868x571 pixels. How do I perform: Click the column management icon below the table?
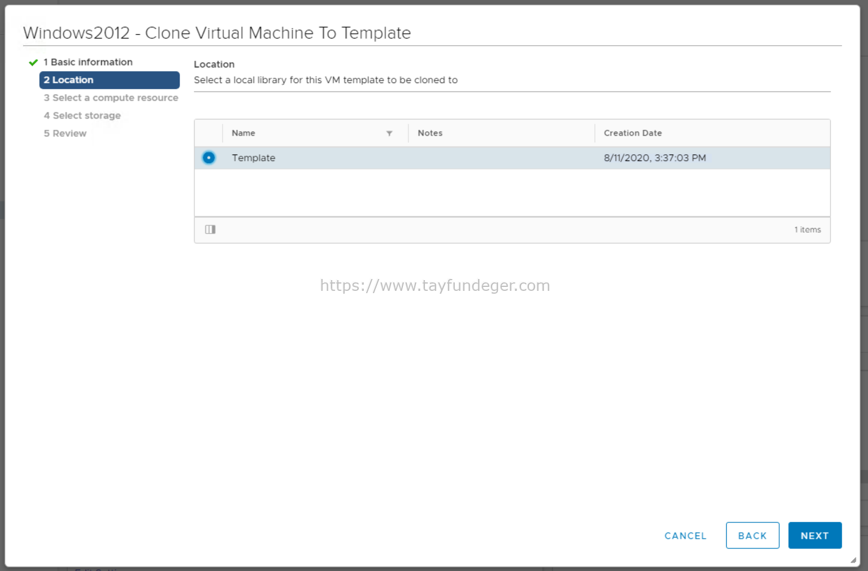(x=210, y=229)
